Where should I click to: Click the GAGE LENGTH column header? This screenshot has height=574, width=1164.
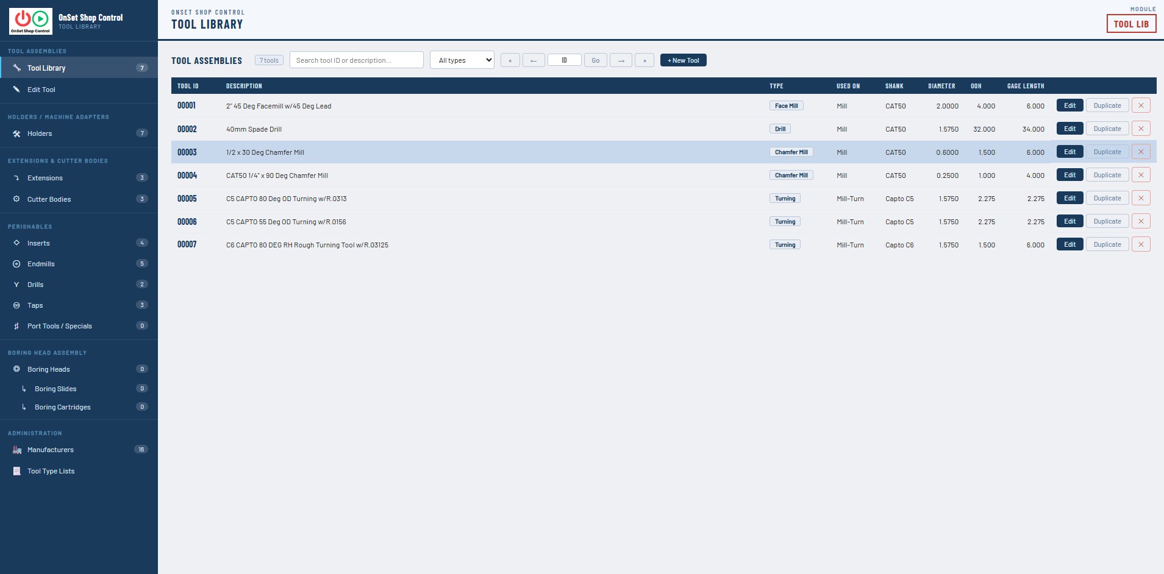tap(1026, 86)
